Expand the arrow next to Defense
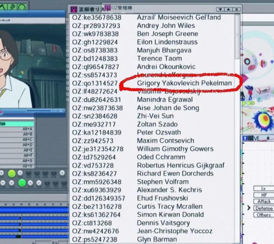 pos(249,208)
